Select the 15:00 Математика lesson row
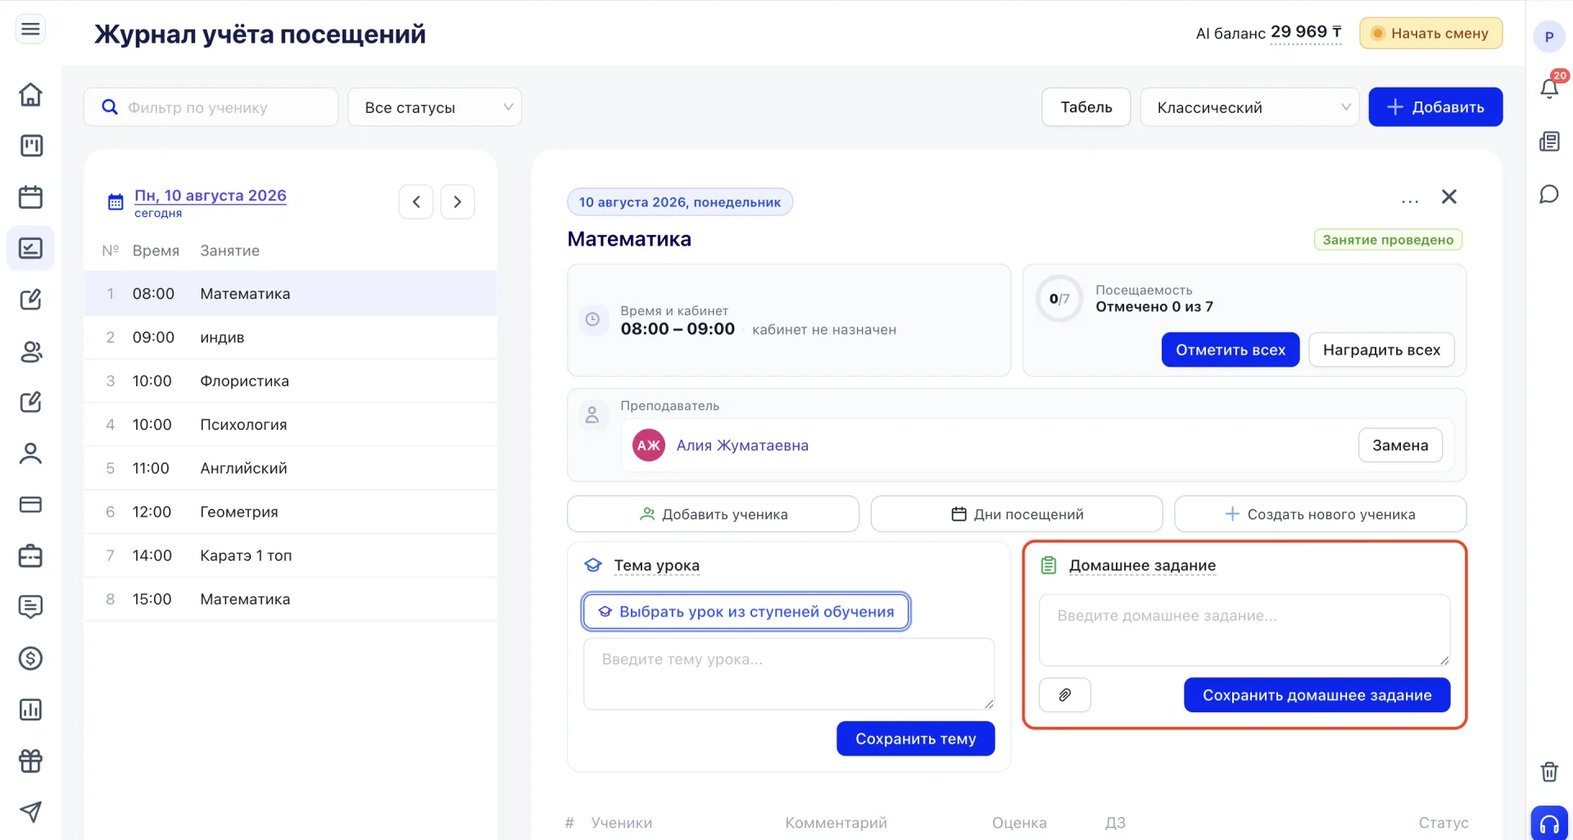Screen dimensions: 1573x840 [290, 599]
